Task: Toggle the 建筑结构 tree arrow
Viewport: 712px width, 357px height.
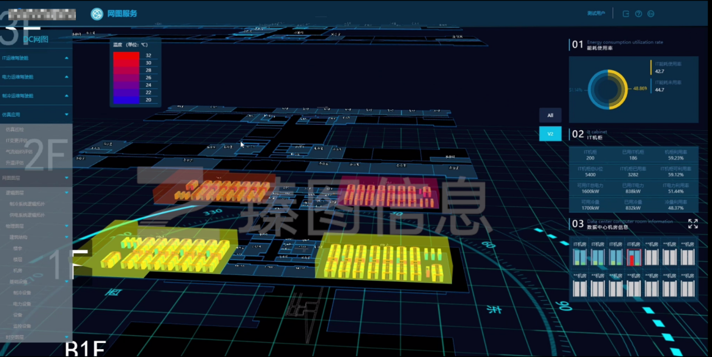Action: click(x=67, y=237)
